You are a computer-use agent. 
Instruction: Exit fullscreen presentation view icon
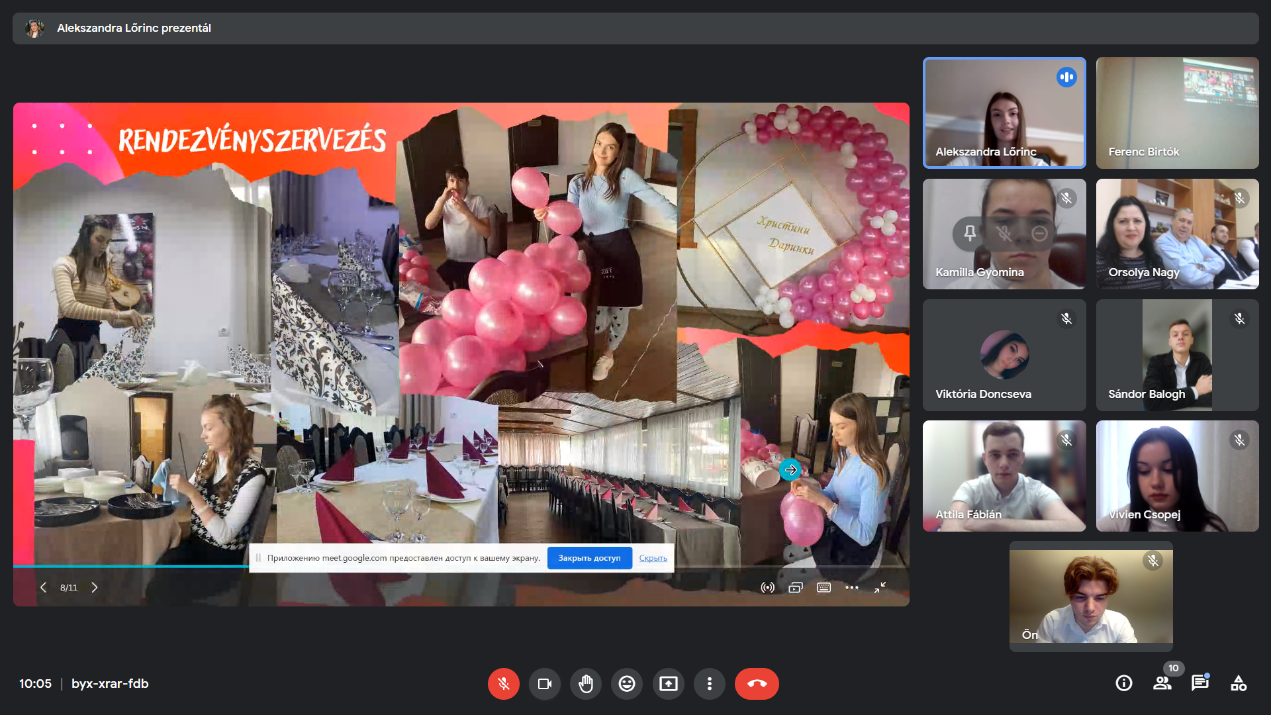click(880, 588)
